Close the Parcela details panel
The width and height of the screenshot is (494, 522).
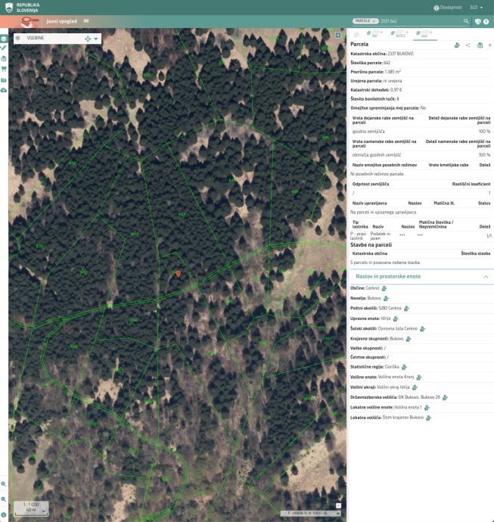(x=489, y=45)
